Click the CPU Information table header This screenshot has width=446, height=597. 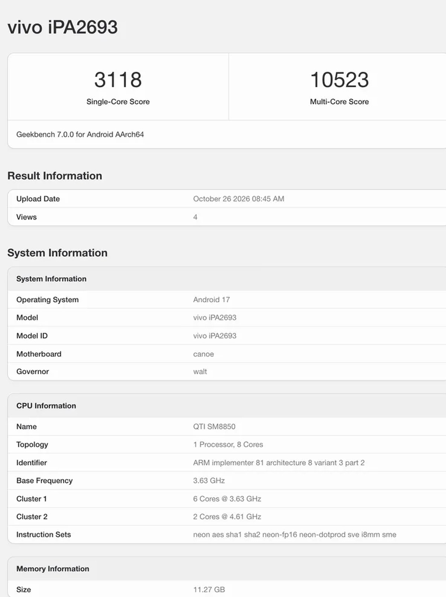point(46,406)
